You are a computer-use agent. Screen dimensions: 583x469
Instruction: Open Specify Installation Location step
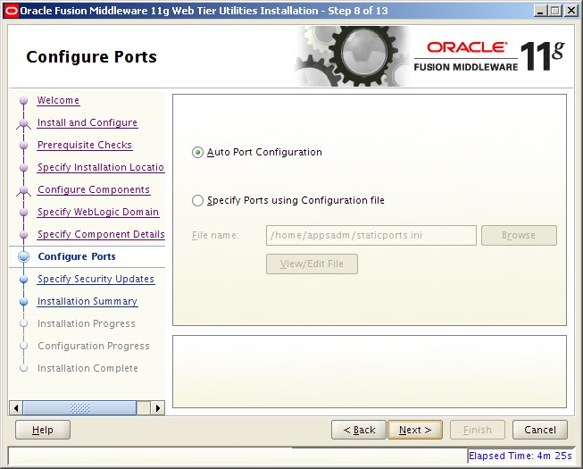coord(101,167)
